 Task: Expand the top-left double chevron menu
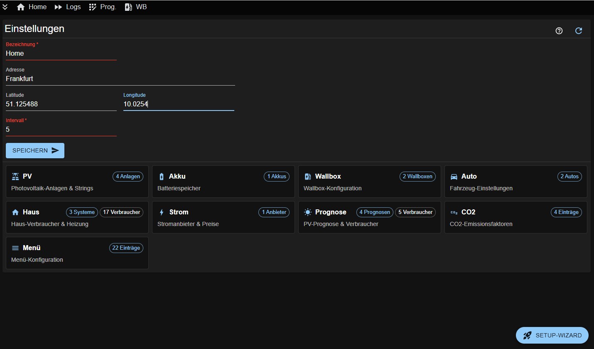pos(5,7)
